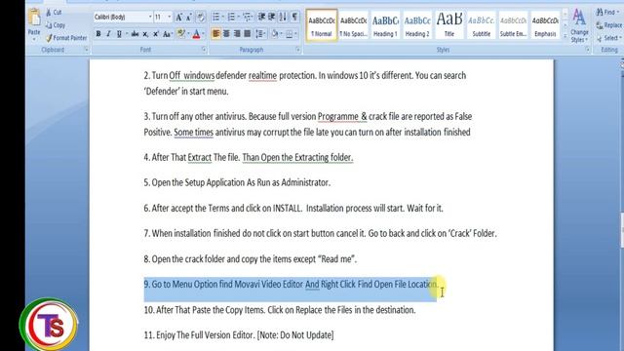
Task: Increase the paragraph indent
Action: tap(272, 17)
